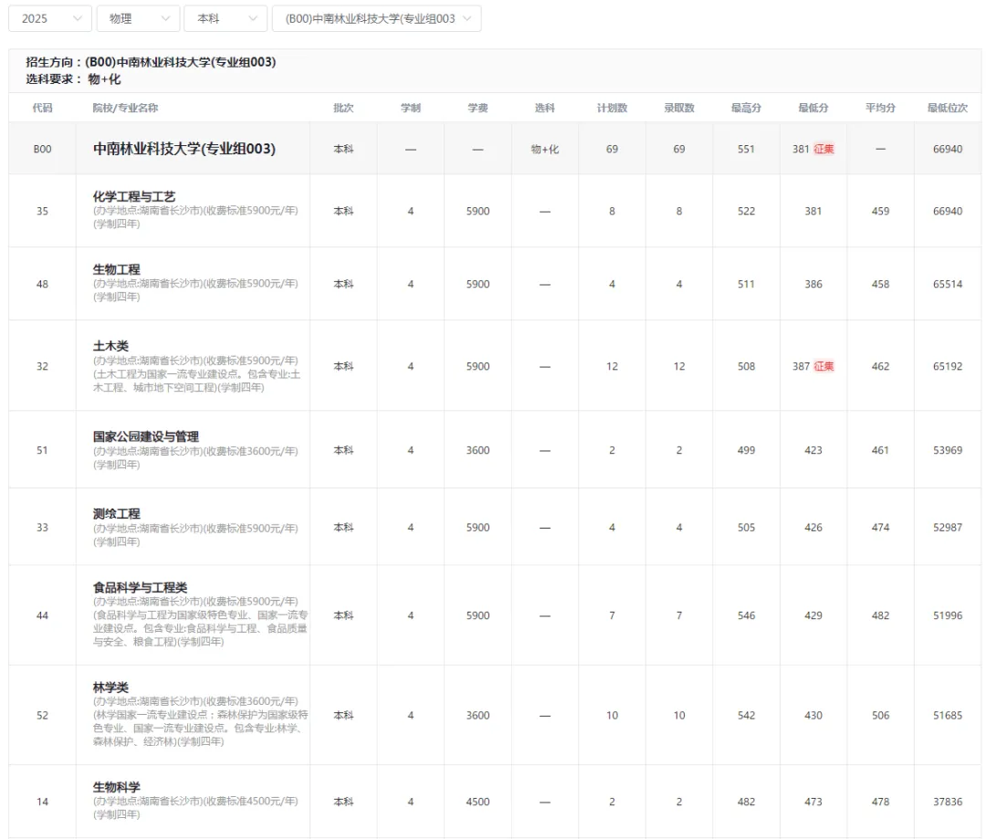Click the 招生方向 heading text
Image resolution: width=986 pixels, height=839 pixels.
(x=151, y=62)
